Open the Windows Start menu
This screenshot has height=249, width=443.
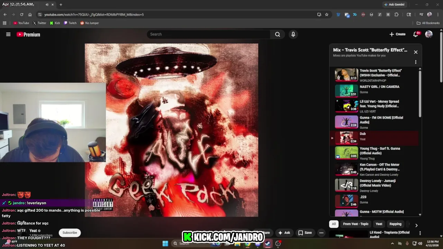[x=165, y=243]
